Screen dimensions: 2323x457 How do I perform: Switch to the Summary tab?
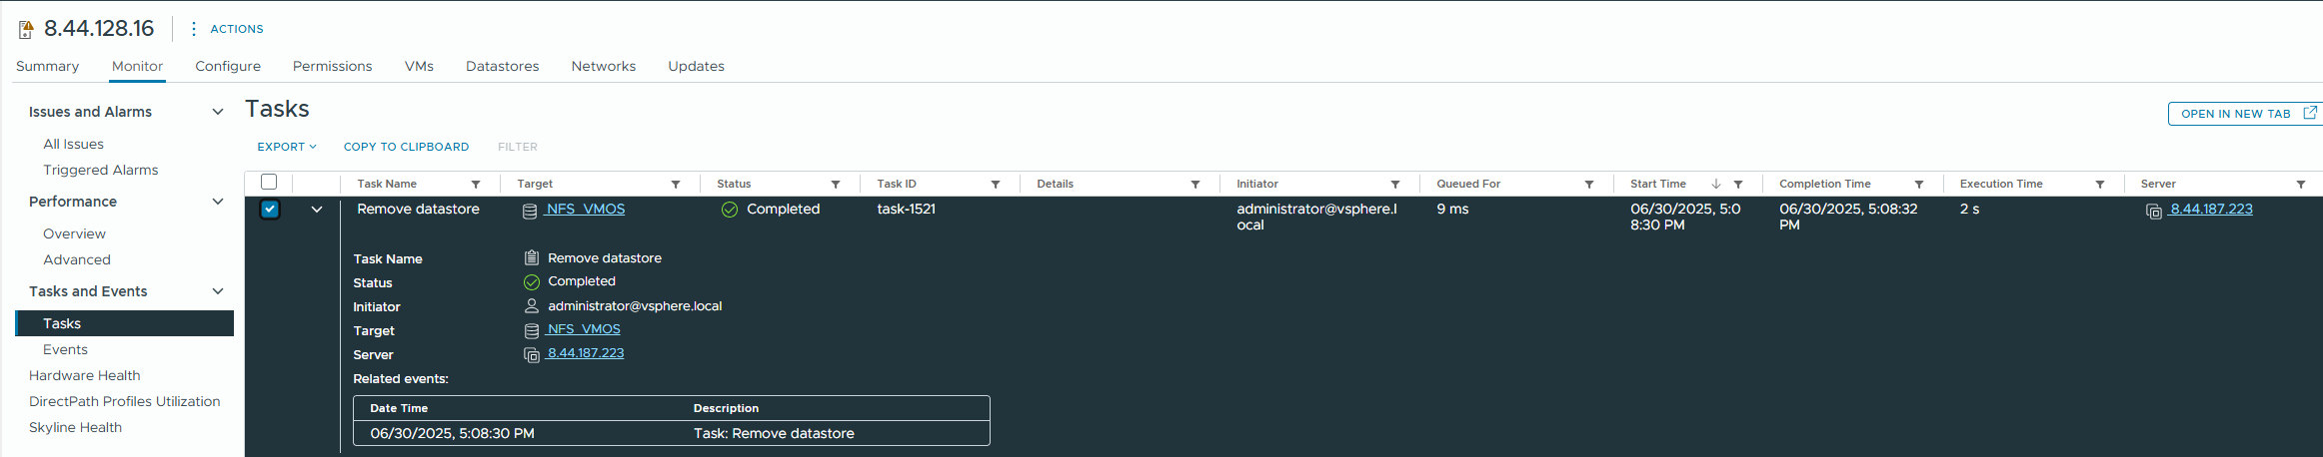(x=47, y=66)
